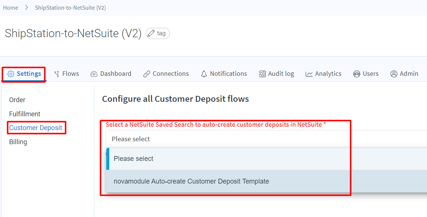Click the Notifications bell icon
427x217 pixels.
tap(204, 74)
